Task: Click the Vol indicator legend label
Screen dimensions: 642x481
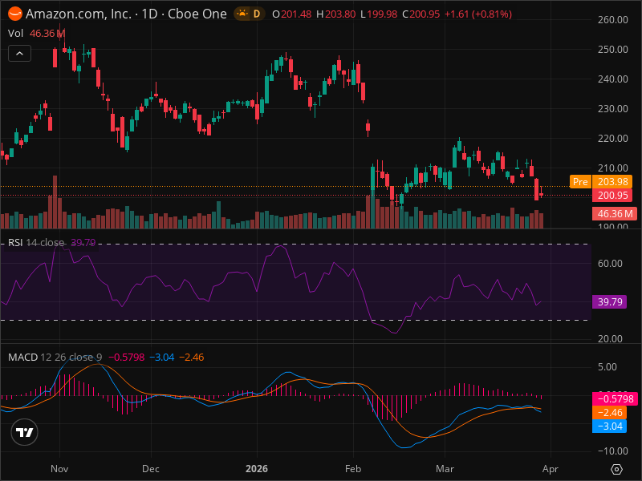Action: pos(15,33)
